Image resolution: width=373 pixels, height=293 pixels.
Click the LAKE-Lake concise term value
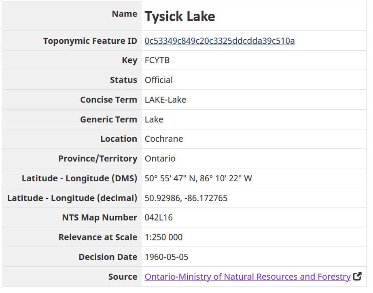(165, 100)
